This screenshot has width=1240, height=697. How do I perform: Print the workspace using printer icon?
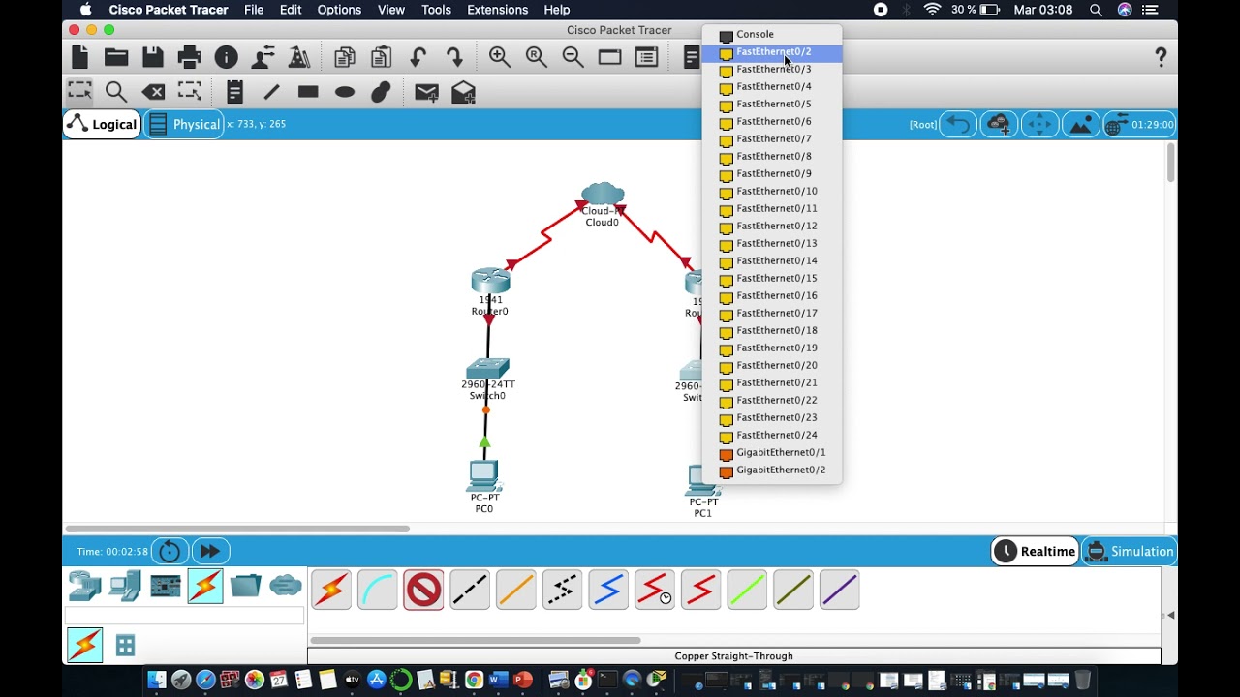coord(190,57)
